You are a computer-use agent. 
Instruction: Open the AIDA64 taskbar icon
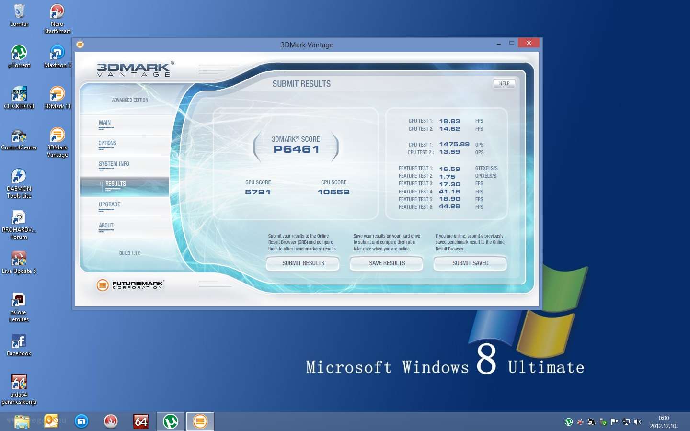[x=141, y=421]
